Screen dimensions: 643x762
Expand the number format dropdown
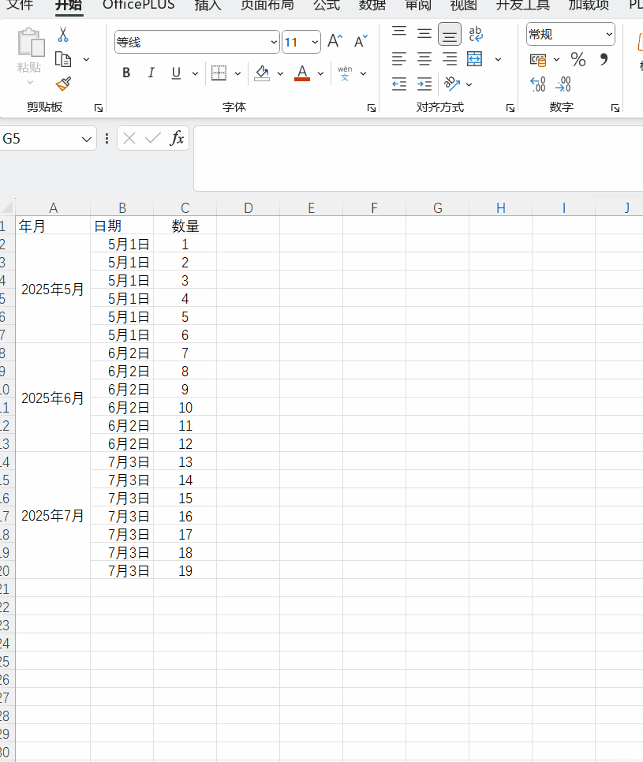pyautogui.click(x=609, y=35)
